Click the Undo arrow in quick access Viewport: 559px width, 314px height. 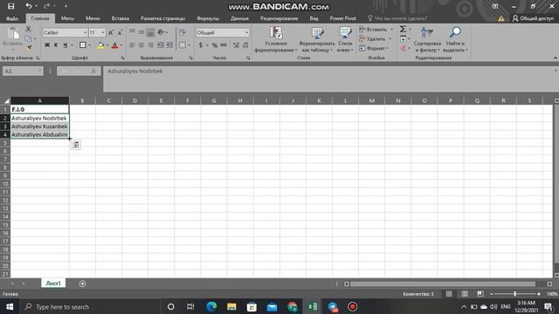(x=29, y=6)
